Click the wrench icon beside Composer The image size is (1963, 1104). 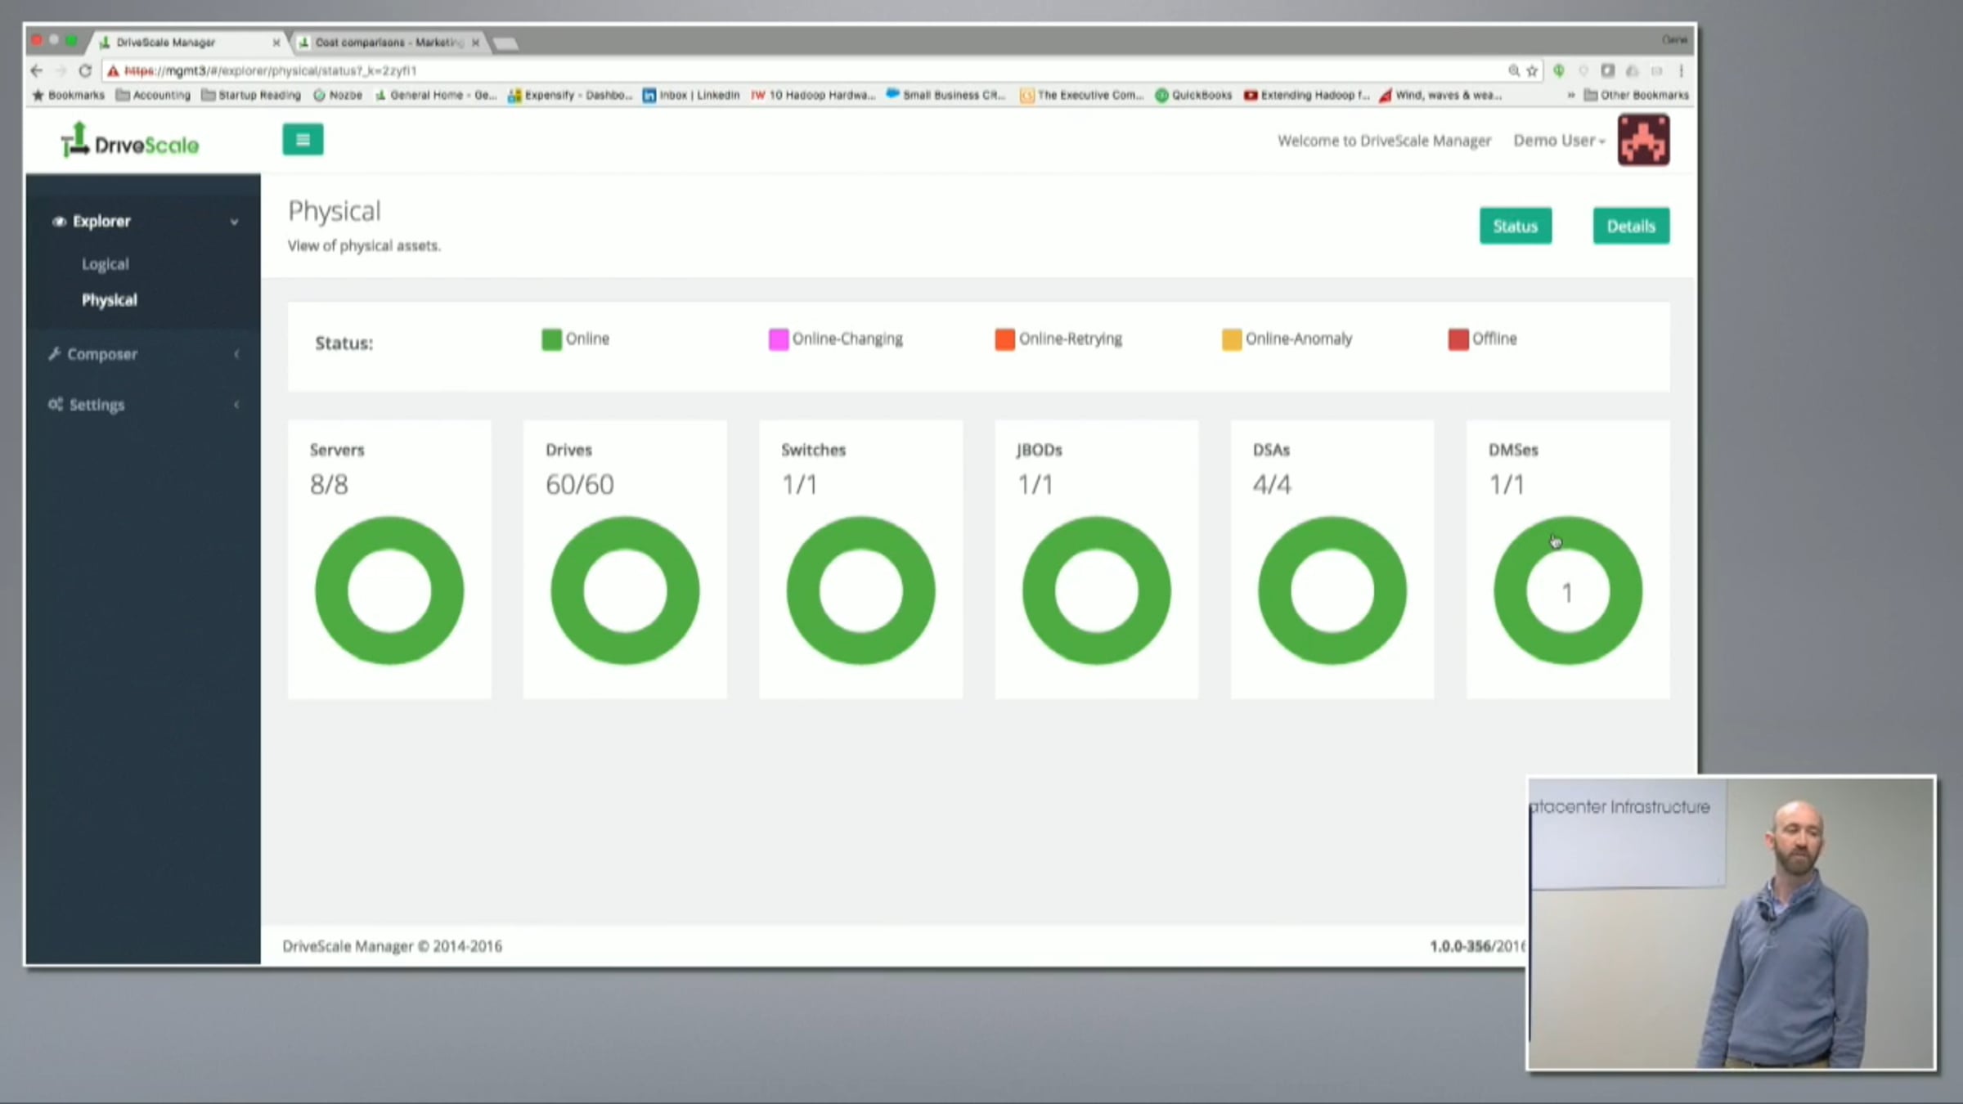pos(55,354)
